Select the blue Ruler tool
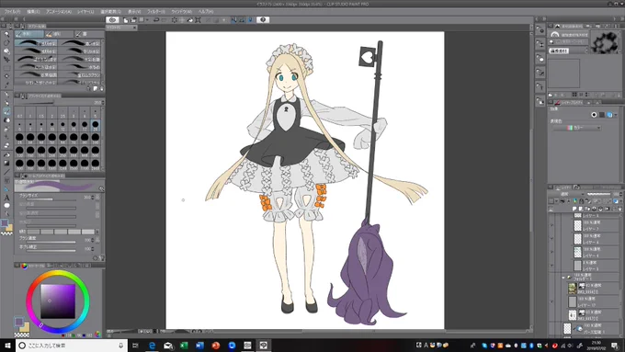Screen dimensions: 625x352 pyautogui.click(x=6, y=189)
